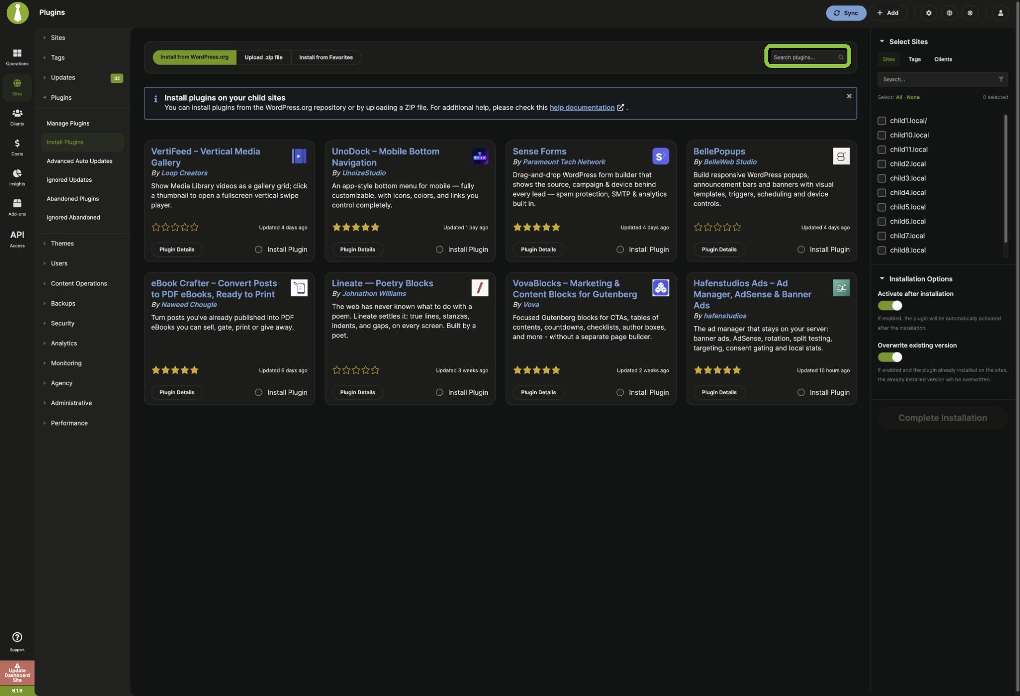
Task: Select Install from WordPress.org tab
Action: tap(194, 57)
